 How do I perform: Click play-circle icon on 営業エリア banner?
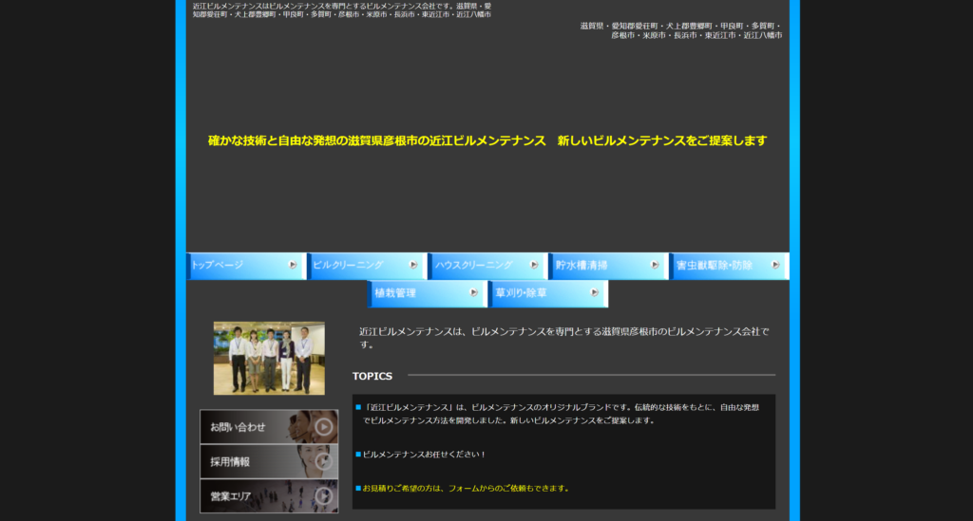coord(324,495)
